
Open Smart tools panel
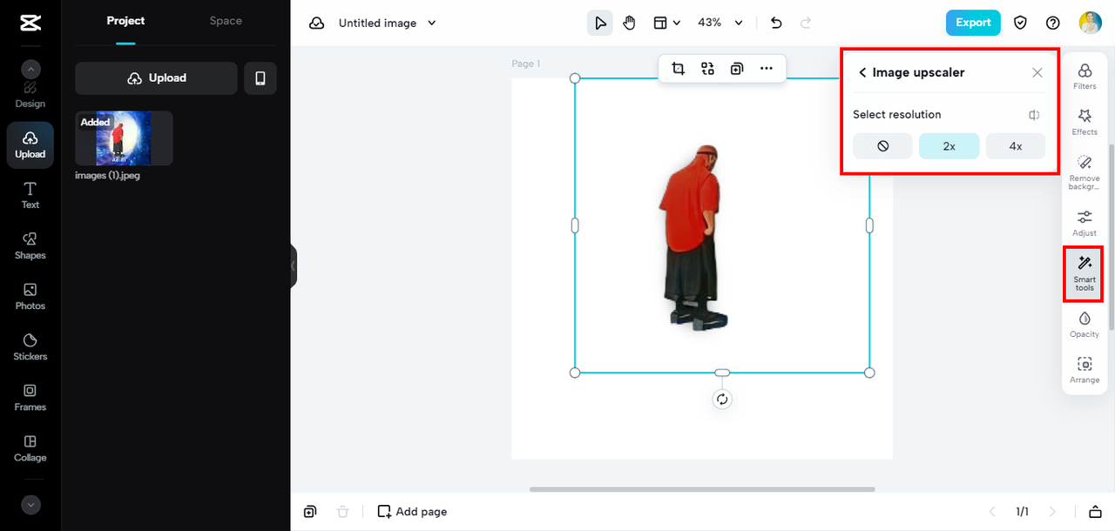pyautogui.click(x=1085, y=273)
